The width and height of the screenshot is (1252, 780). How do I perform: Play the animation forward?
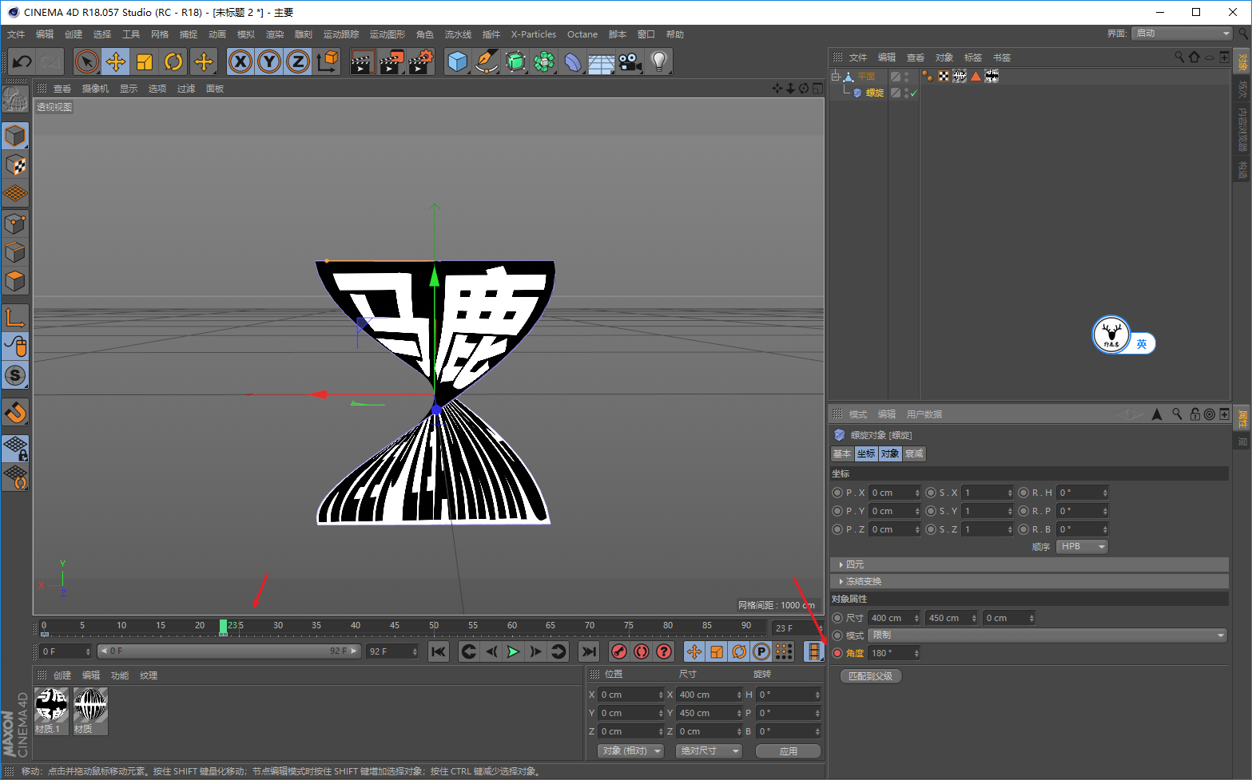point(514,652)
